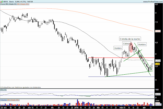Click the 973.435 volume value tag
163x109 pixels.
[158, 104]
